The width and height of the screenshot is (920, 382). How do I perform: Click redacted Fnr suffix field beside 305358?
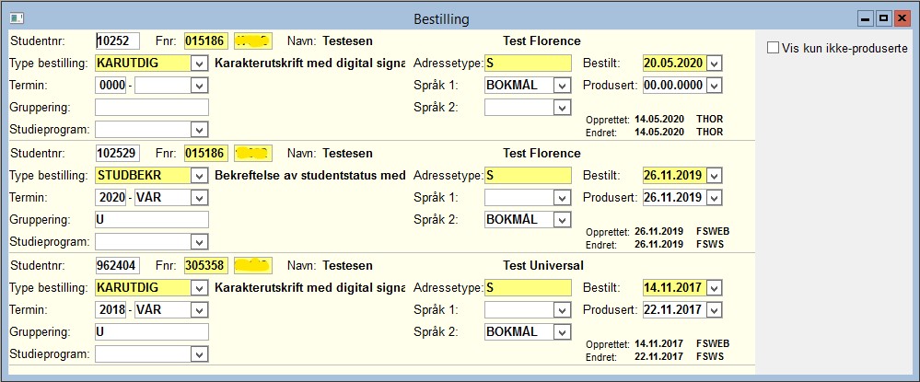coord(253,266)
